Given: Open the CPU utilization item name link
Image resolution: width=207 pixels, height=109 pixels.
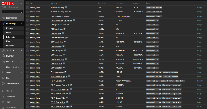Looking at the screenshot, I should click(x=56, y=68).
